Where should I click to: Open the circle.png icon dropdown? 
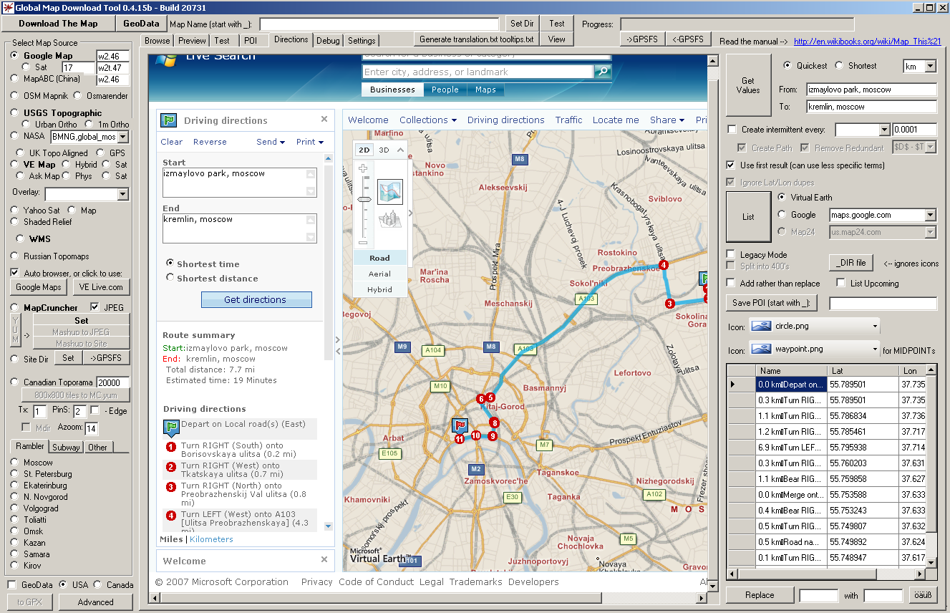click(875, 327)
